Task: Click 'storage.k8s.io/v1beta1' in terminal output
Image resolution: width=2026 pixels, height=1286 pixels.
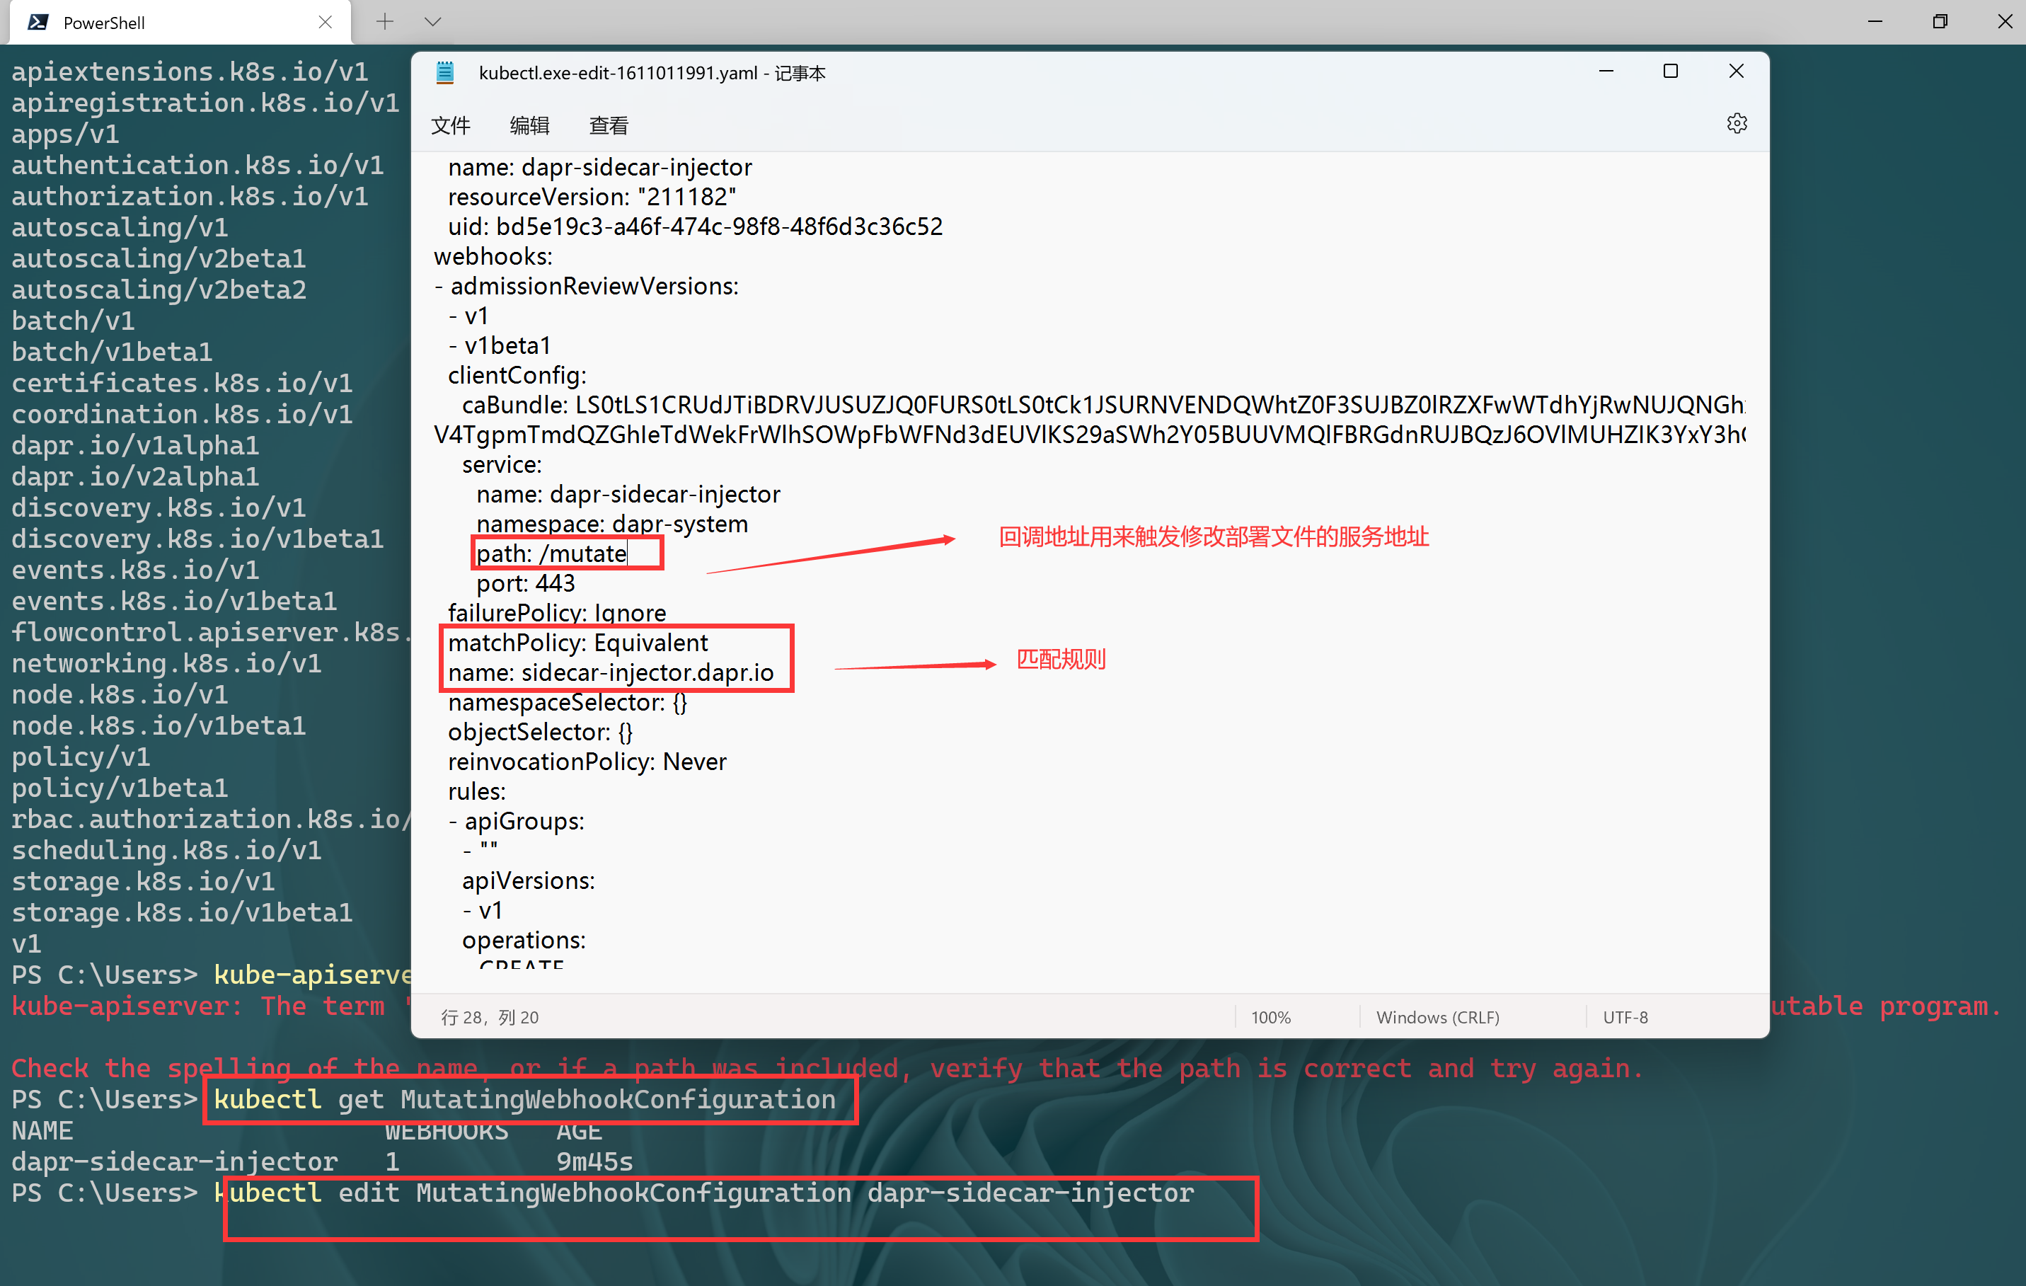Action: coord(182,912)
